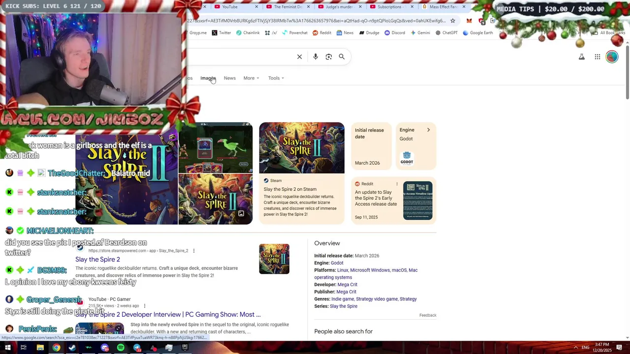The height and width of the screenshot is (354, 630).
Task: Open the Gemini bookmark
Action: [x=420, y=33]
